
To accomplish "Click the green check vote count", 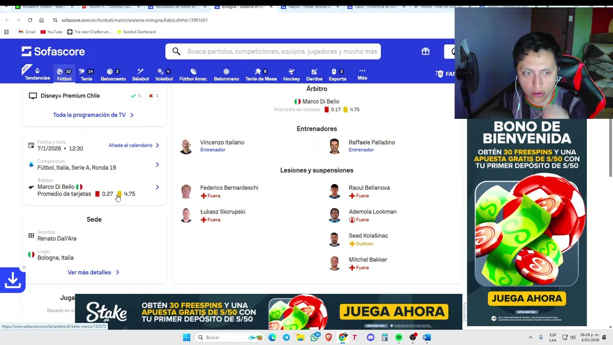I will [x=136, y=96].
